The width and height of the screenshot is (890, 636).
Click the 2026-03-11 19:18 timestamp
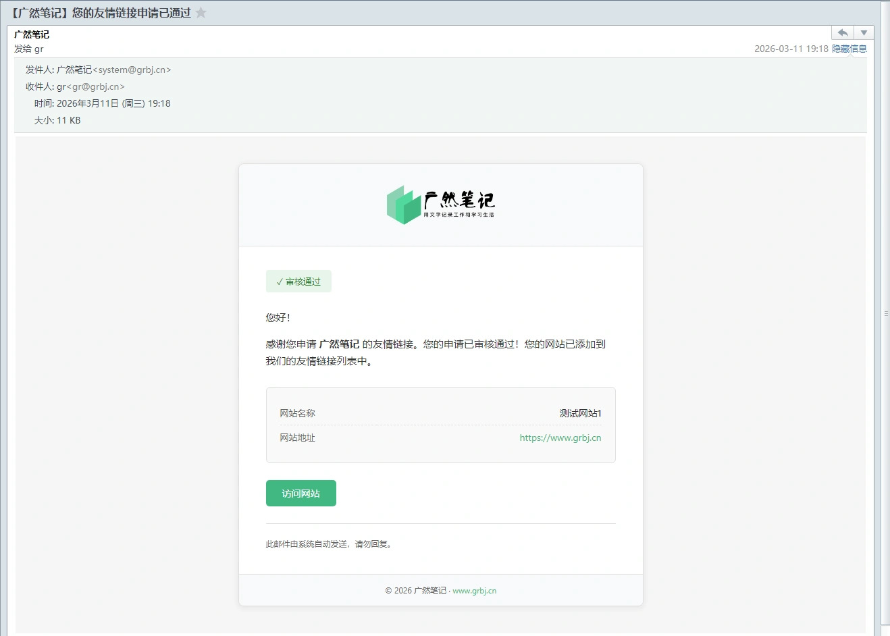coord(791,49)
